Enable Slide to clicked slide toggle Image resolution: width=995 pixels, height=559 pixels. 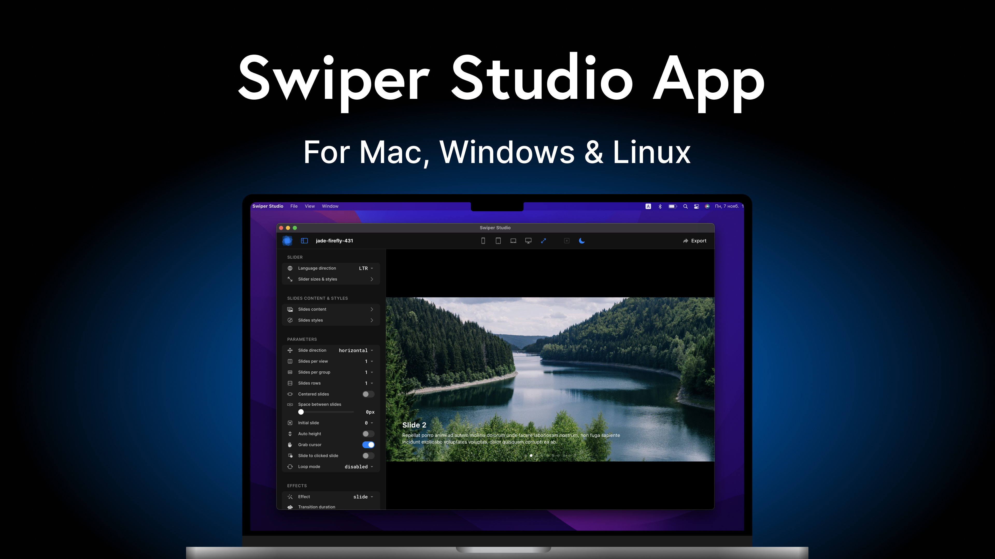[x=368, y=455]
